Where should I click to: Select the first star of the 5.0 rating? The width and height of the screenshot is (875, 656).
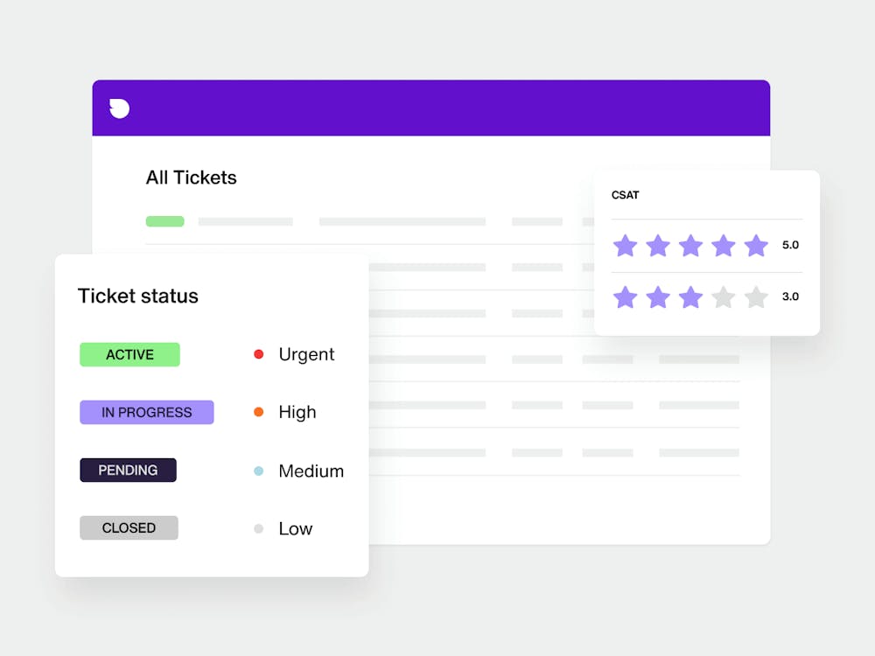pos(626,246)
